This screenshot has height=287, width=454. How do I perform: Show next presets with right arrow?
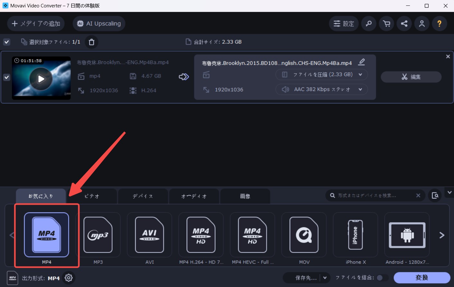coord(442,235)
